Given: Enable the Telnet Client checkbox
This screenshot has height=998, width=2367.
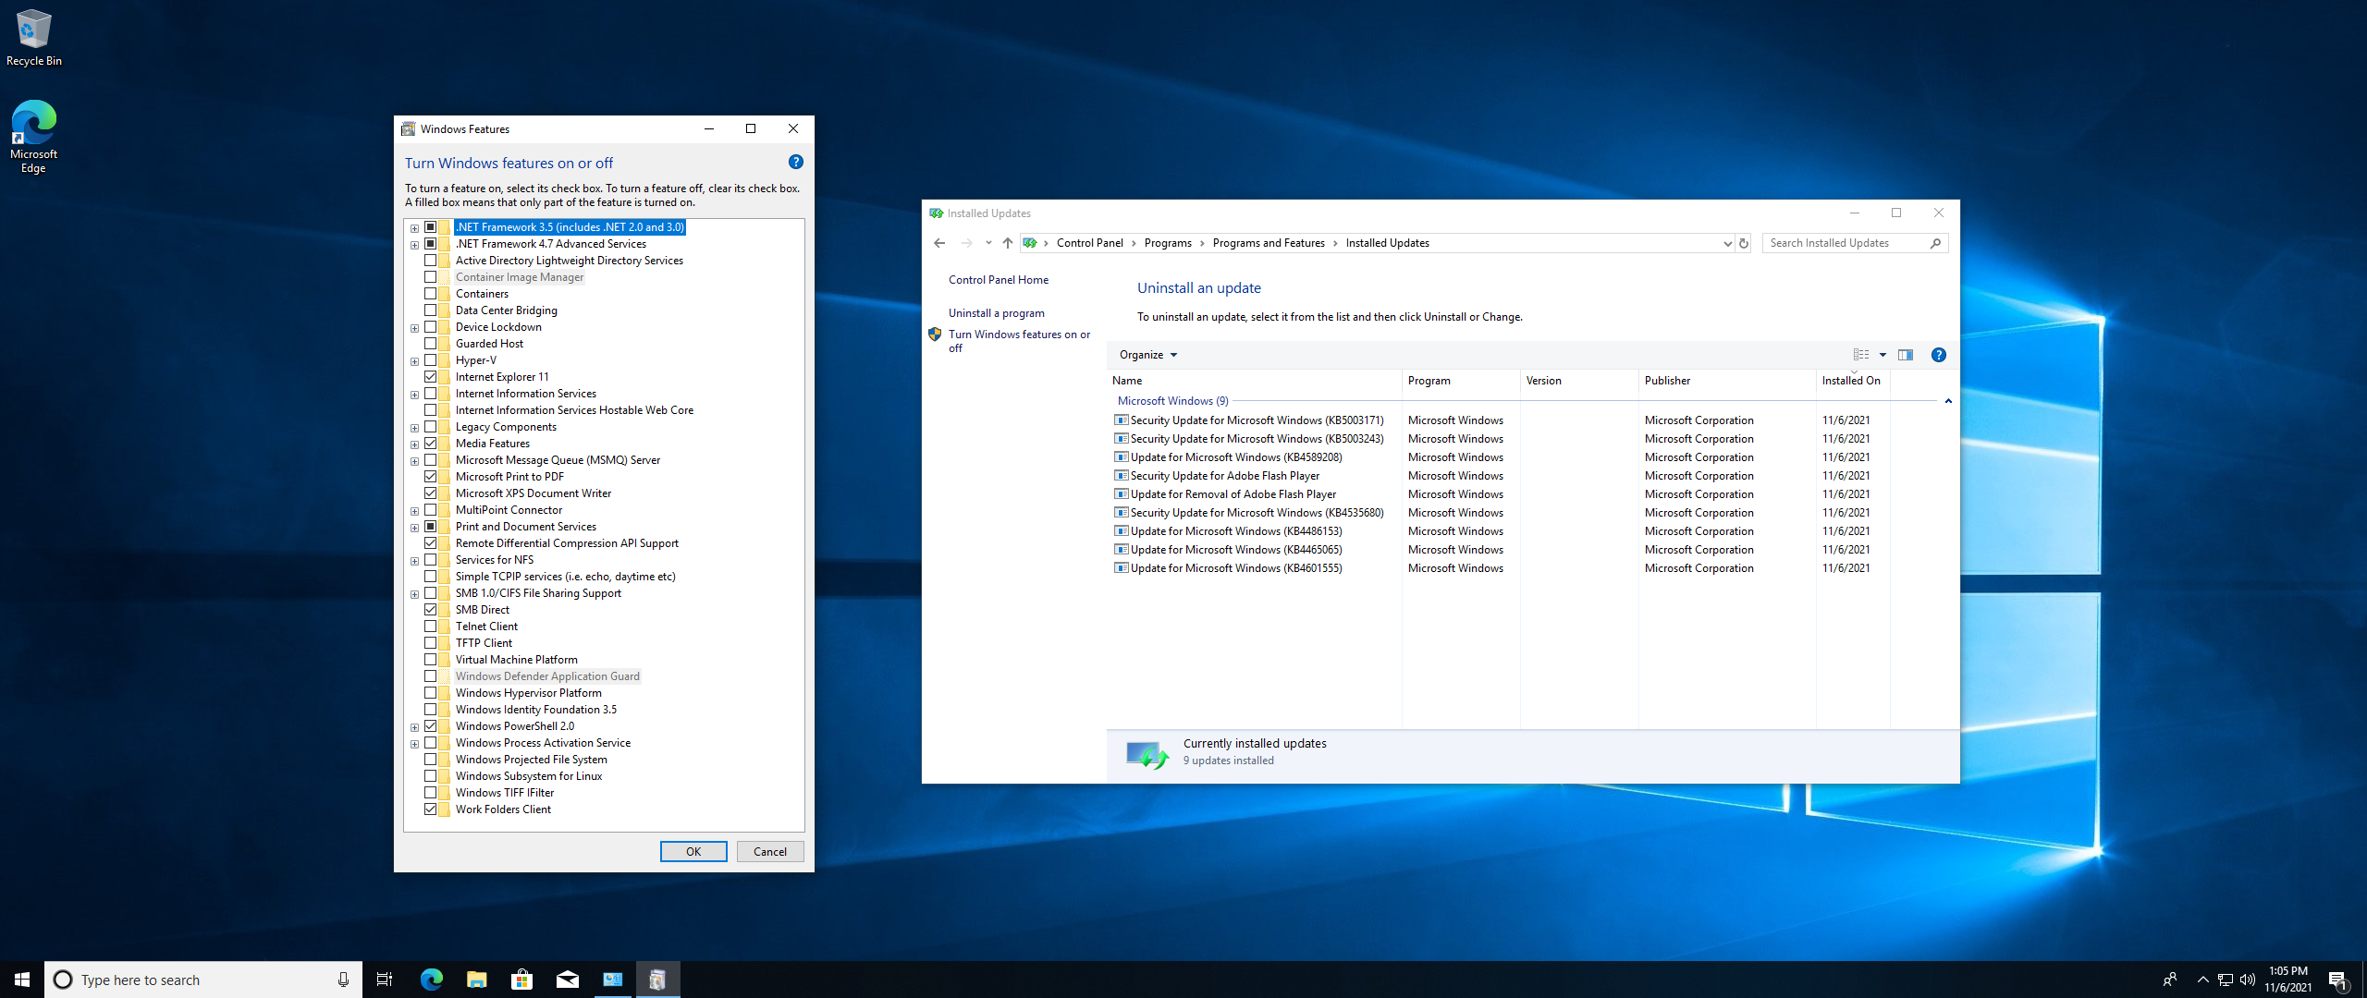Looking at the screenshot, I should 431,627.
